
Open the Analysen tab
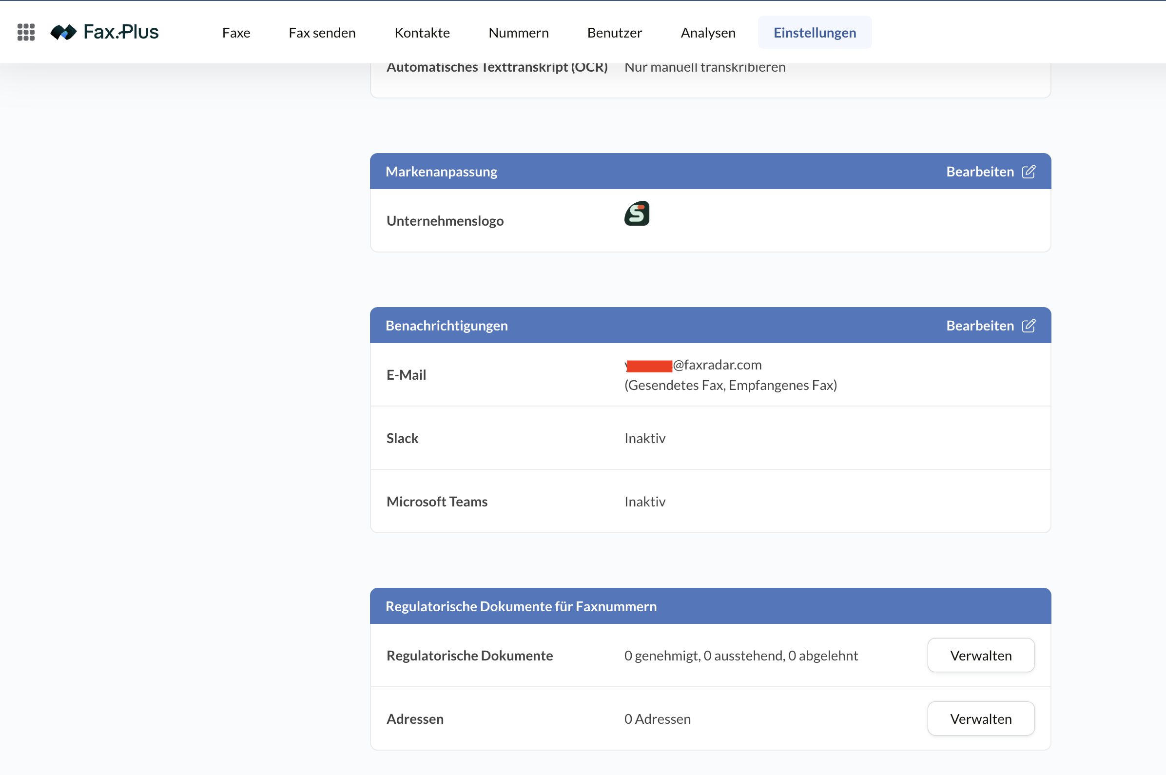(708, 33)
